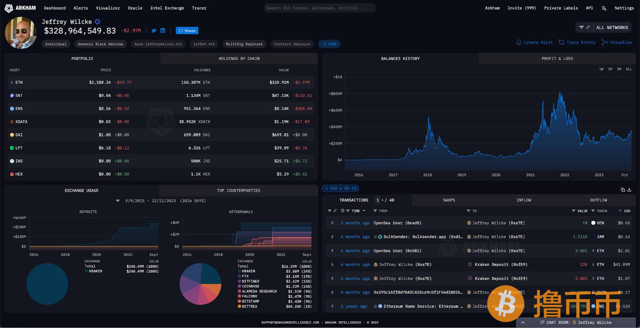
Task: Click the verified badge next to Jeffrey Wilcke
Action: [97, 22]
